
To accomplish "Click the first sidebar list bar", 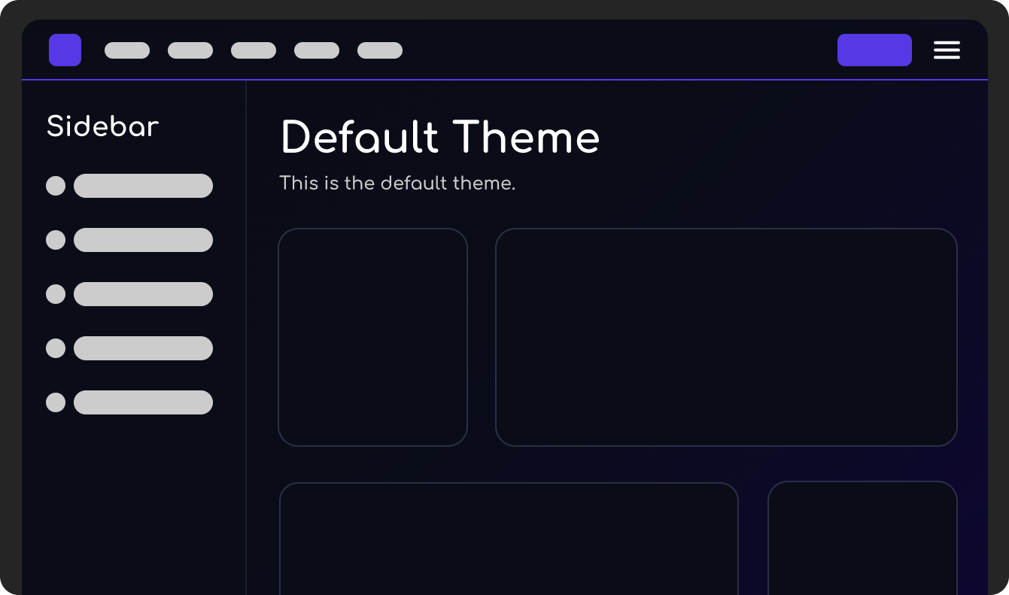I will 143,186.
